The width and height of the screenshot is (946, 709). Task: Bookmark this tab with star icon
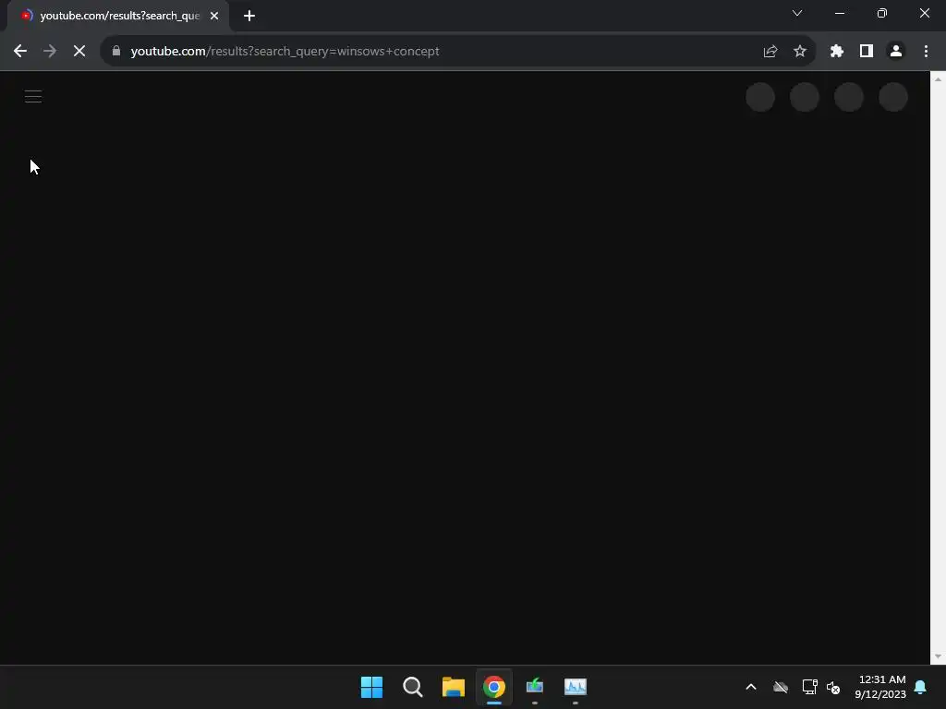point(800,52)
